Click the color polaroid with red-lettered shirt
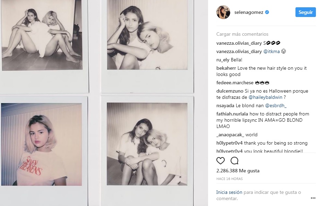 pos(41,144)
